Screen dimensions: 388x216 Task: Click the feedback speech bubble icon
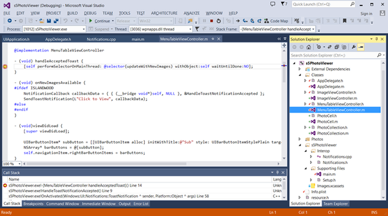(x=272, y=4)
